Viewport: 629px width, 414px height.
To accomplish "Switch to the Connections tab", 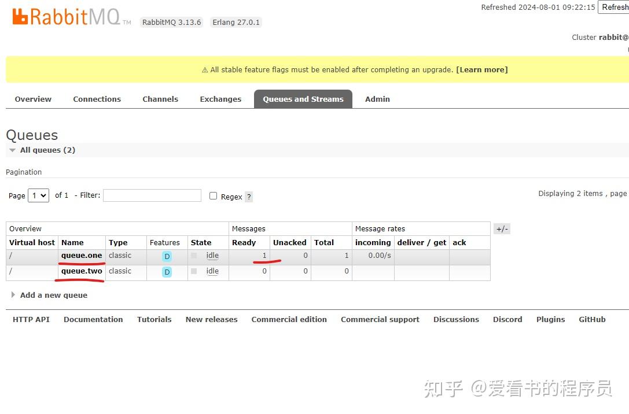I will tap(97, 99).
